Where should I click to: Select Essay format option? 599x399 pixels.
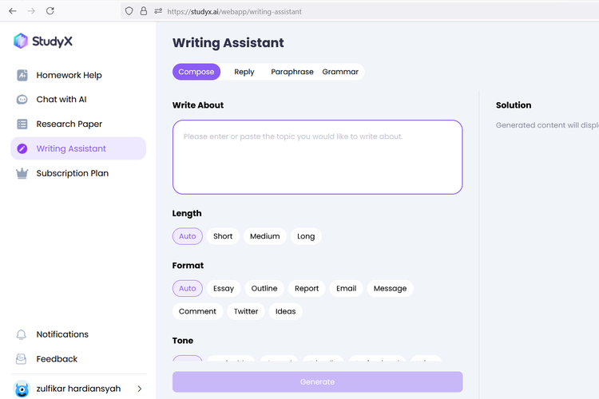(224, 289)
